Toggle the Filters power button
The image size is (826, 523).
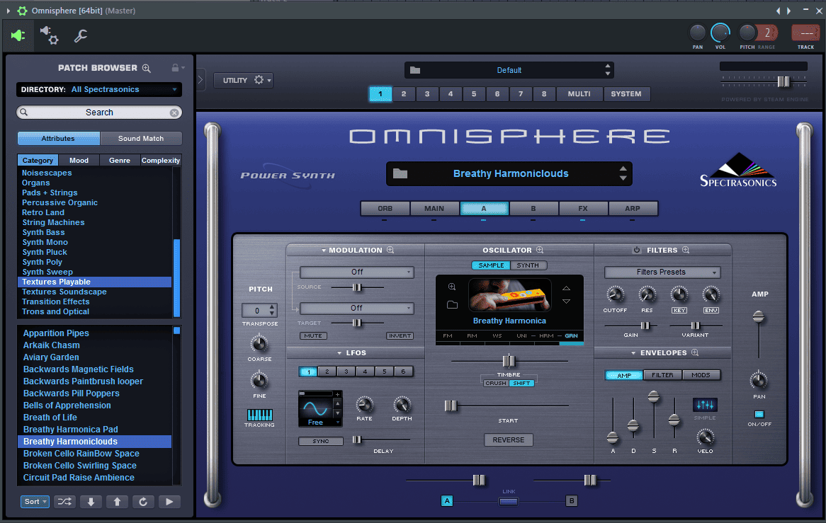pyautogui.click(x=636, y=250)
